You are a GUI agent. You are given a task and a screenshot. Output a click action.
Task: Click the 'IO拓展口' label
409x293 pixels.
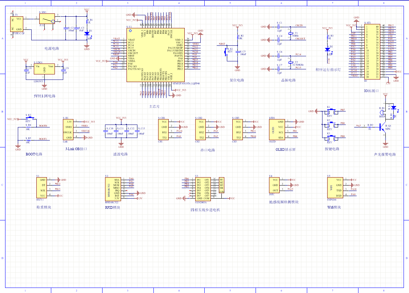pos(372,91)
